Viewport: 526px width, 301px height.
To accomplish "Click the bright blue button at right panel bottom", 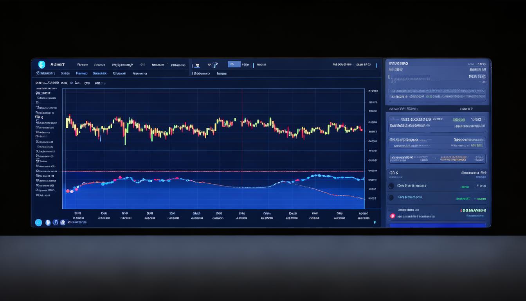I will (x=437, y=225).
